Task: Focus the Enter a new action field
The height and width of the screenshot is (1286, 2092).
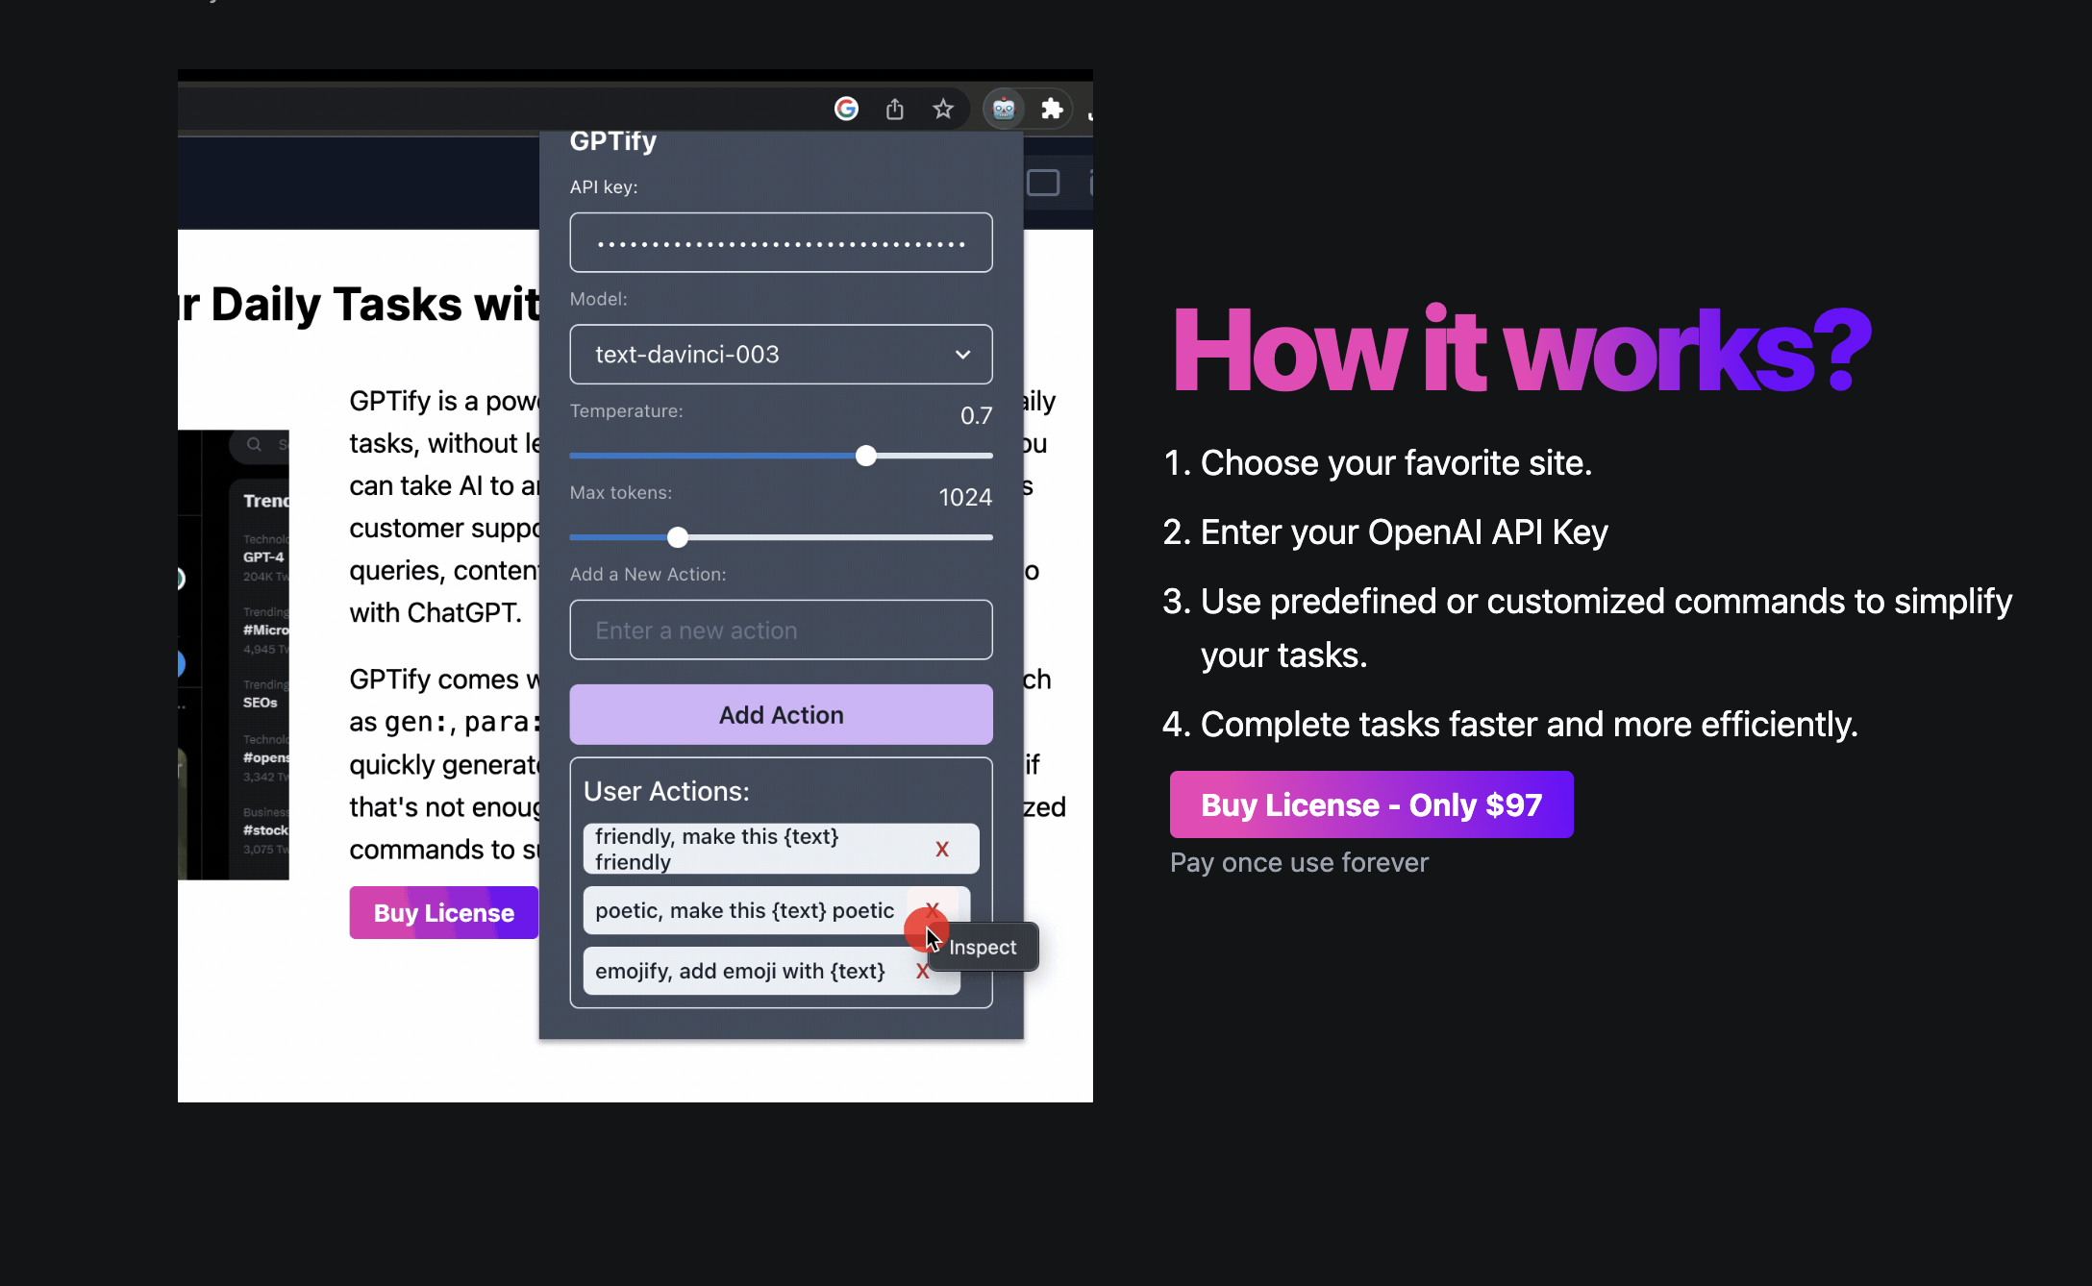Action: 781,631
